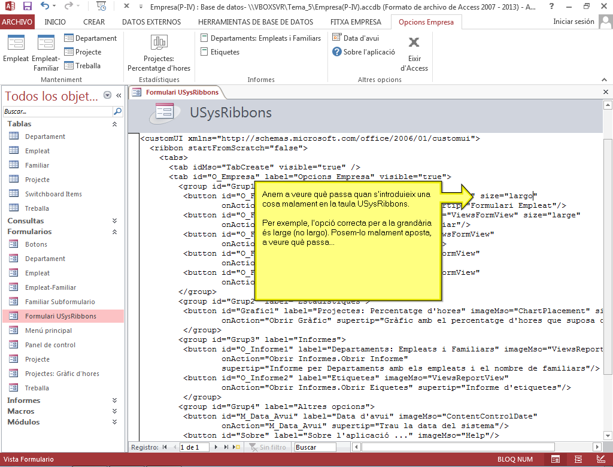This screenshot has width=613, height=467.
Task: Select the Familiar Subformulario form
Action: click(63, 302)
